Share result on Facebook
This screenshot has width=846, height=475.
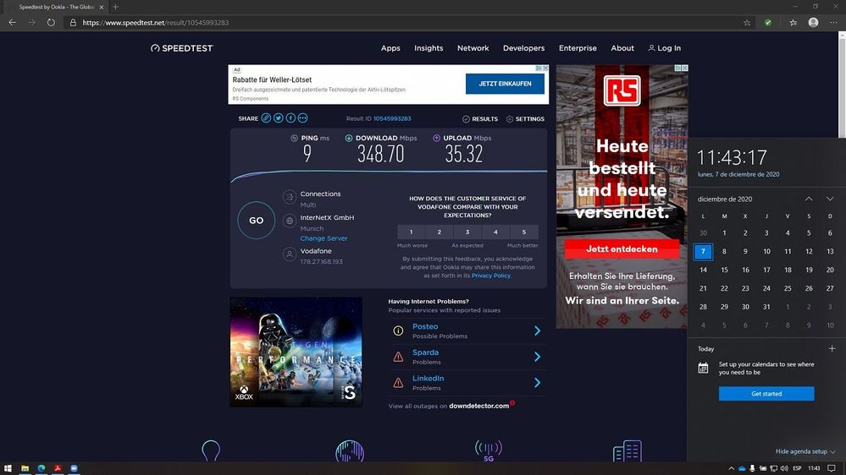click(290, 118)
